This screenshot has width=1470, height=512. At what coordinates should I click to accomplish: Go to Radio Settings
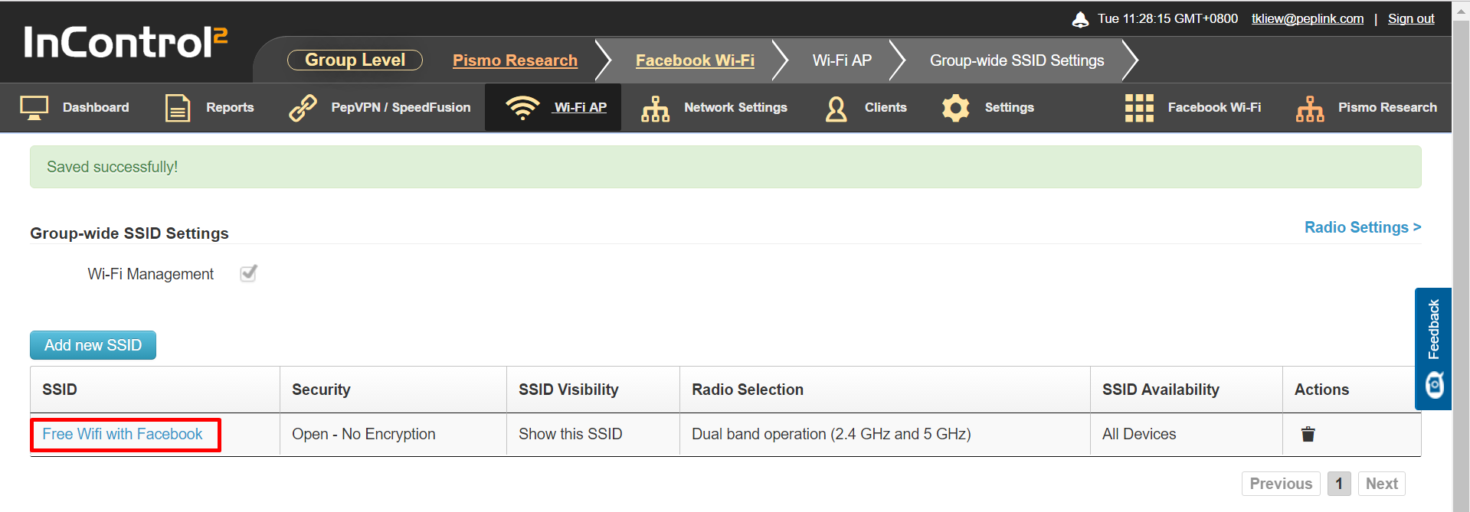(1363, 227)
